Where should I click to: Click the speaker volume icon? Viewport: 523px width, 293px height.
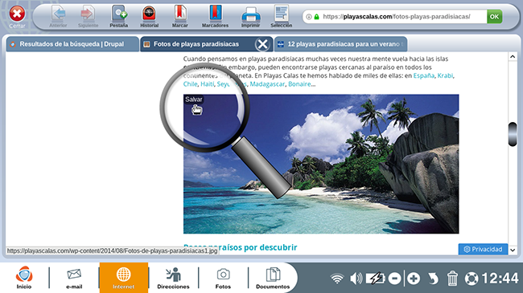pyautogui.click(x=356, y=279)
